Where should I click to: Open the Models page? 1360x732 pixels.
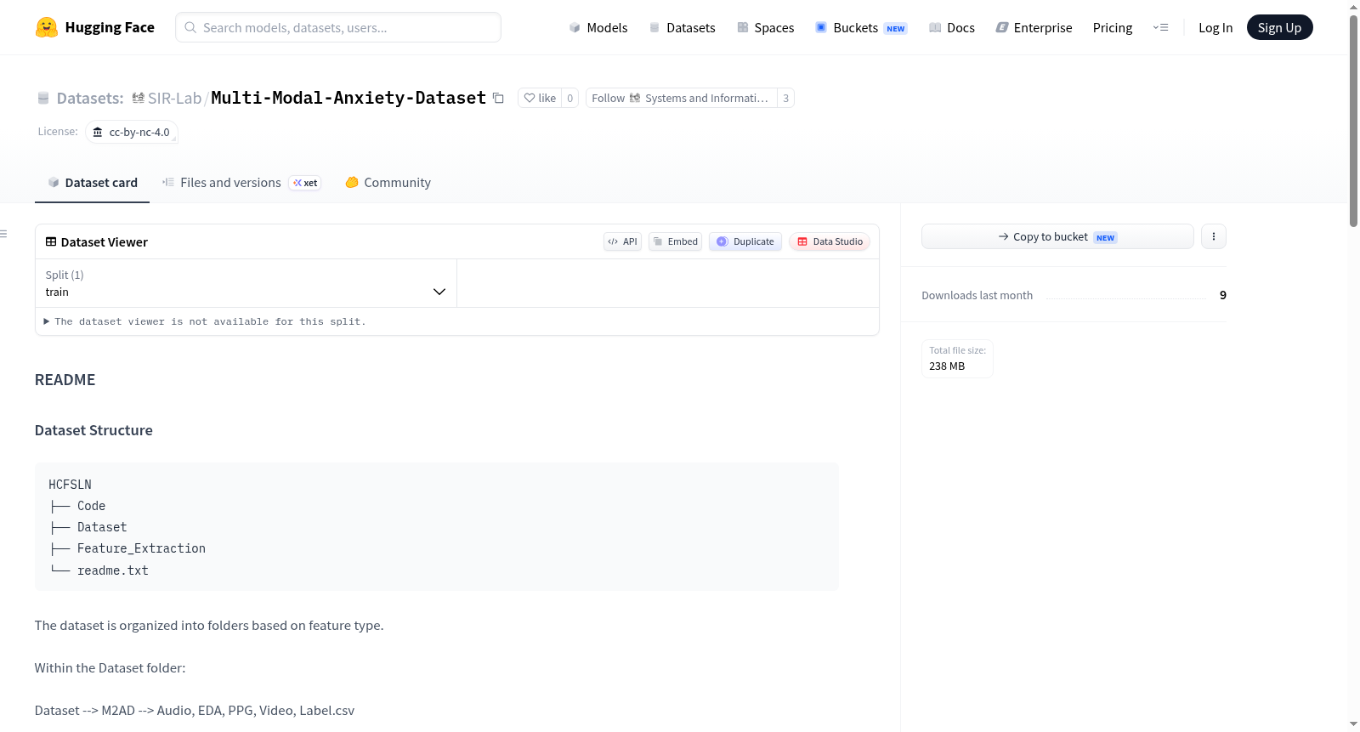pyautogui.click(x=598, y=27)
